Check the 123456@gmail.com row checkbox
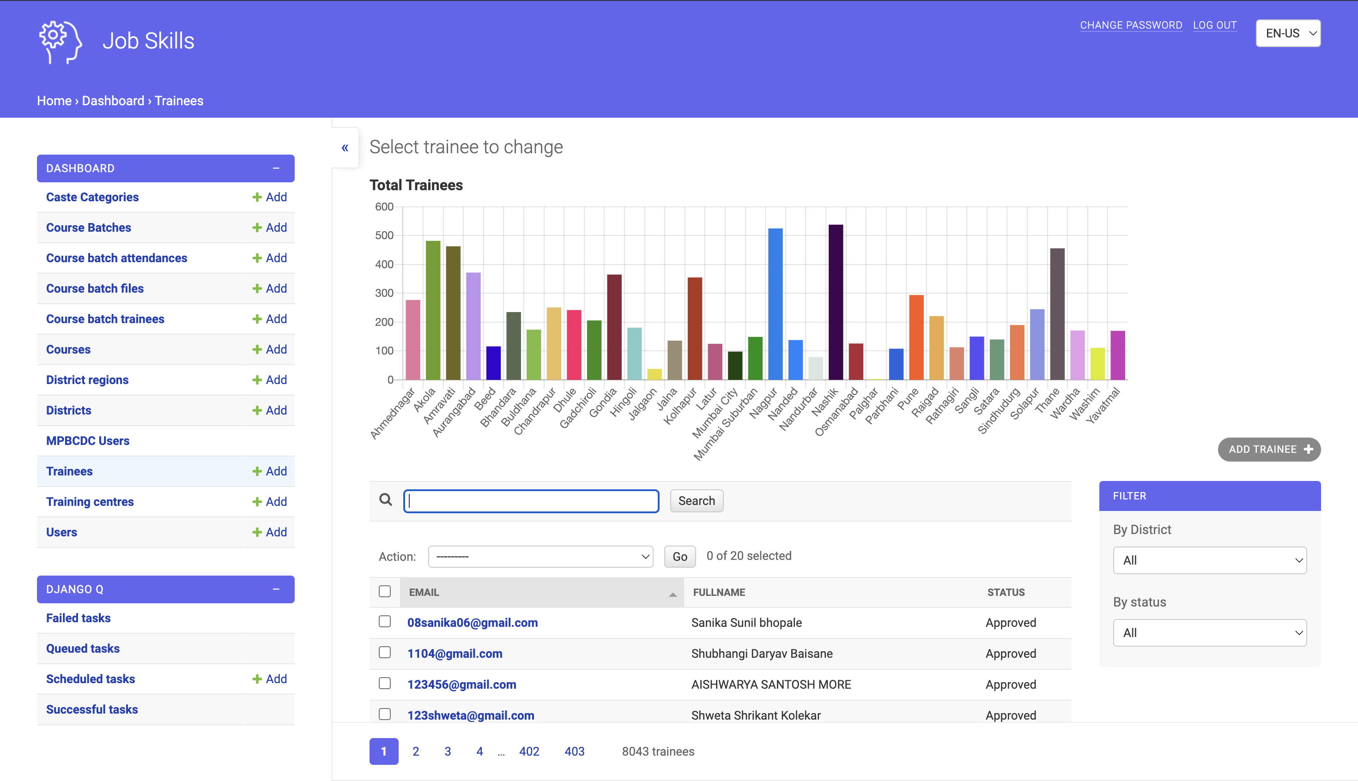The width and height of the screenshot is (1358, 781). click(384, 683)
